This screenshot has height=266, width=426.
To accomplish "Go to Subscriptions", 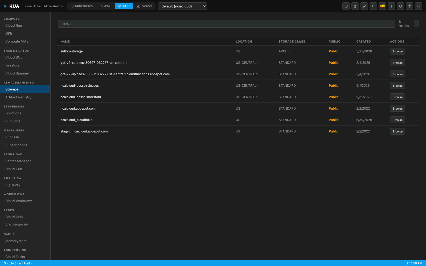I will pyautogui.click(x=25, y=145).
